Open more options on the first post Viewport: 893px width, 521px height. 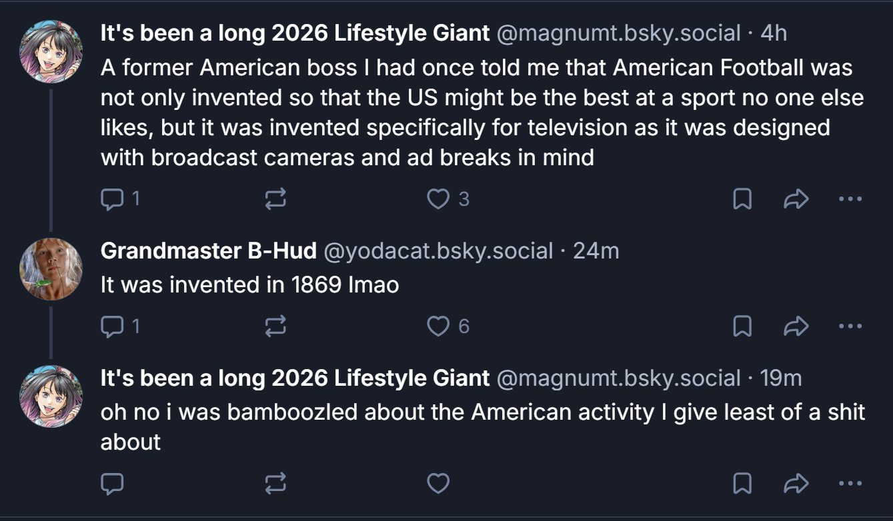[x=850, y=199]
